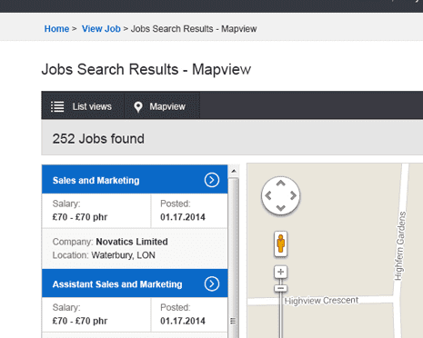Click the Novatics Limited company name
The image size is (423, 338).
point(132,242)
